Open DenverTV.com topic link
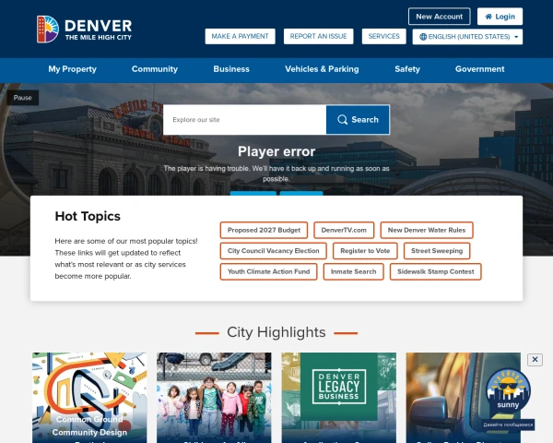Image resolution: width=553 pixels, height=443 pixels. (344, 231)
